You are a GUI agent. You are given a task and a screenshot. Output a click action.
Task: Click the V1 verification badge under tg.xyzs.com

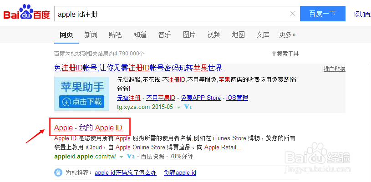pos(188,107)
